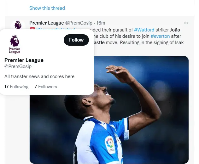Click the Show this thread link
This screenshot has width=199, height=164.
(47, 8)
